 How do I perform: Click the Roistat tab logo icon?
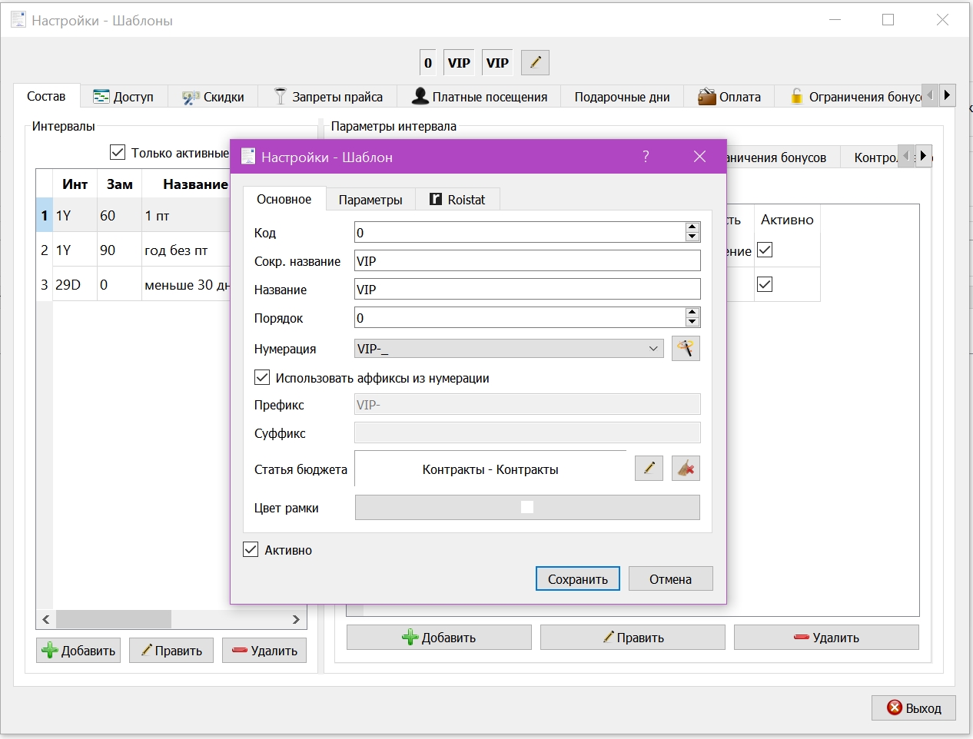coord(435,199)
